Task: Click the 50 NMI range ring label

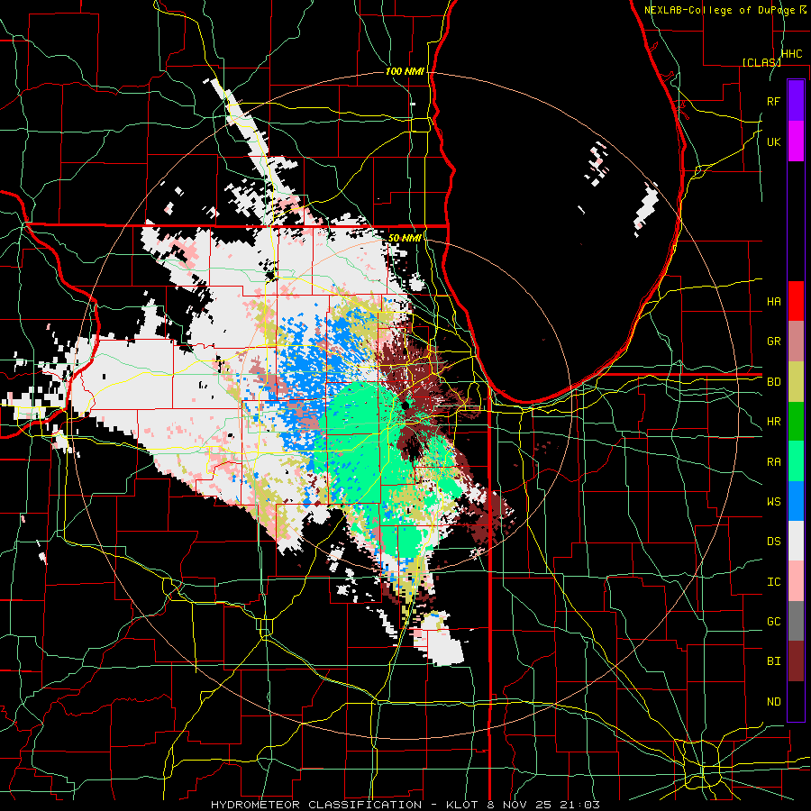Action: click(405, 238)
